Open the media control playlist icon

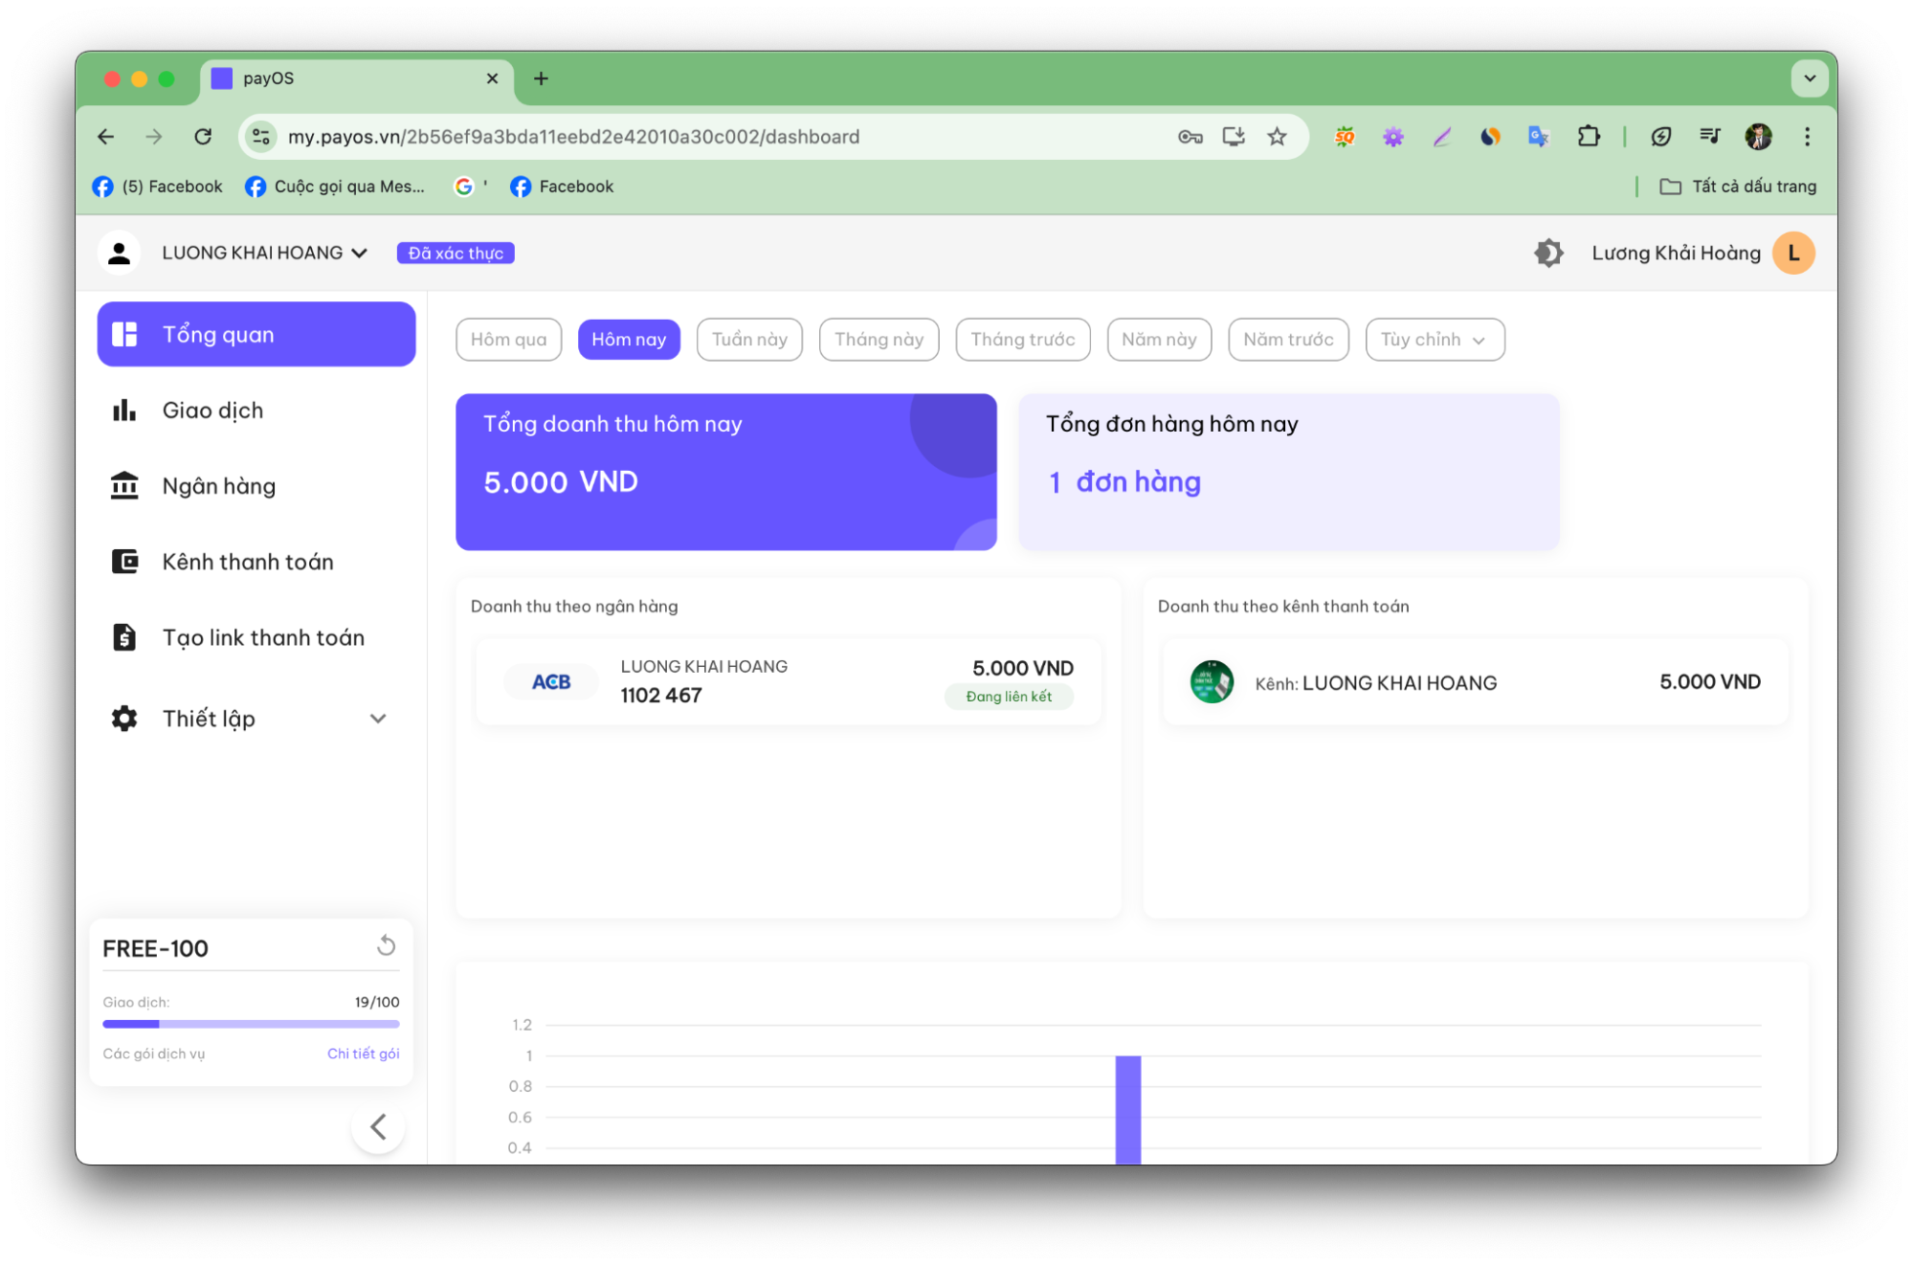click(x=1709, y=137)
